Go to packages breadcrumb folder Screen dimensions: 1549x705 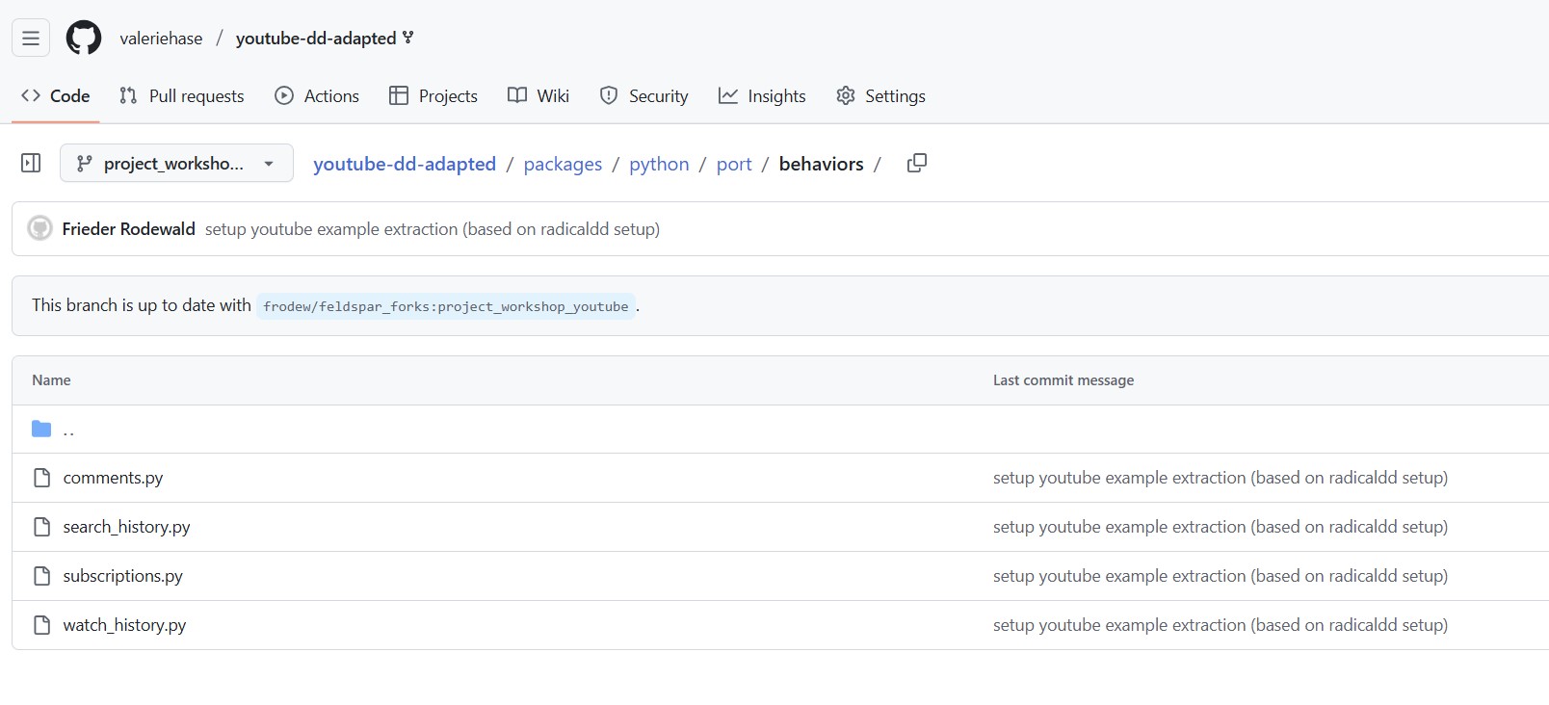tap(563, 165)
